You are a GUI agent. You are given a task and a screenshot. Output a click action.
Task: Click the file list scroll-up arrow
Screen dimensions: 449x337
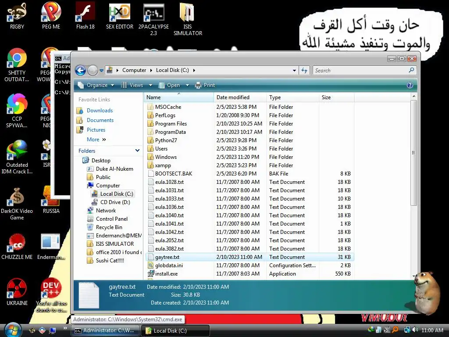click(413, 97)
